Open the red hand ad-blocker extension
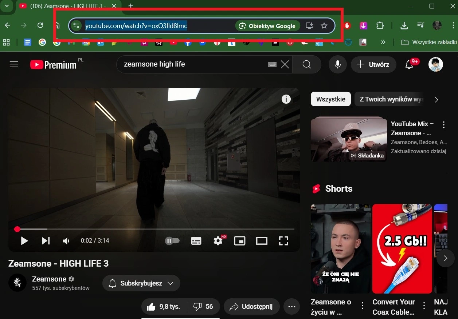Viewport: 458px width, 319px height. (x=347, y=25)
